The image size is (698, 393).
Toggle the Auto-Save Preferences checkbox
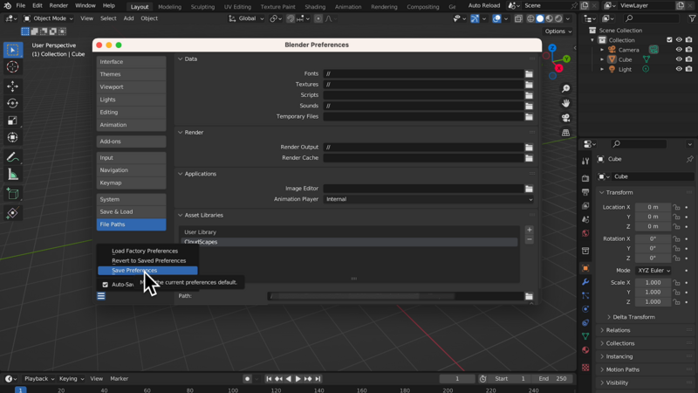pos(105,285)
